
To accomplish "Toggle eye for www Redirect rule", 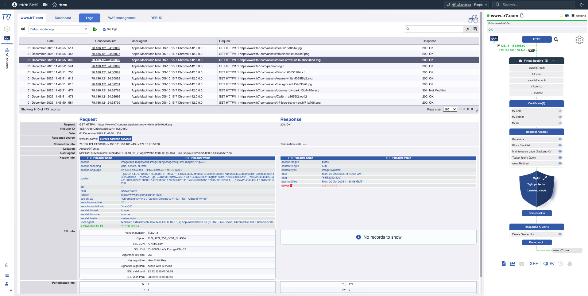I will 560,163.
